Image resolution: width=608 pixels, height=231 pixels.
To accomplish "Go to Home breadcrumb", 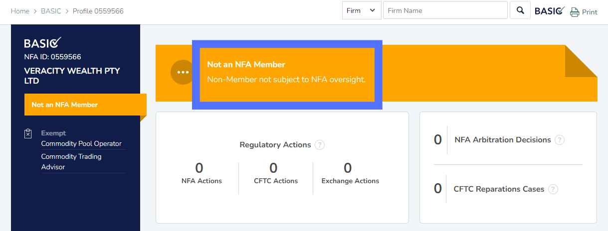I will coord(20,11).
